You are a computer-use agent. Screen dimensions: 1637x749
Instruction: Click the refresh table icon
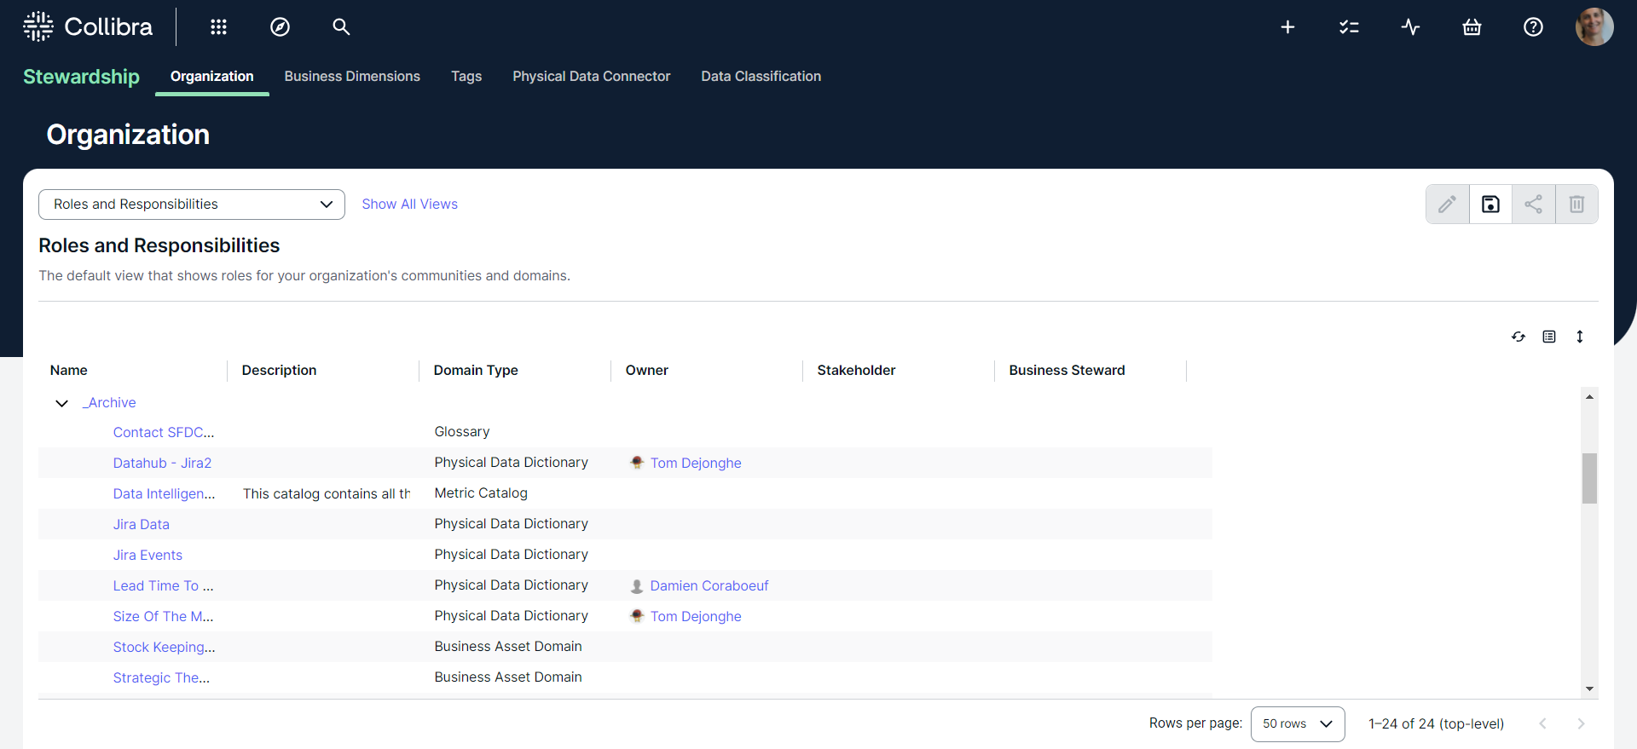1518,337
